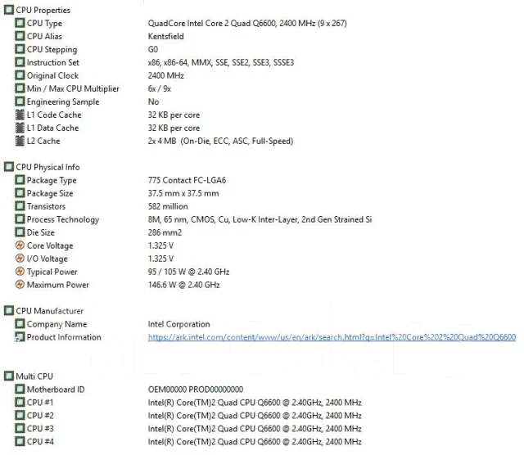The width and height of the screenshot is (524, 455).
Task: Click the 146.6 W maximum power value
Action: point(183,285)
